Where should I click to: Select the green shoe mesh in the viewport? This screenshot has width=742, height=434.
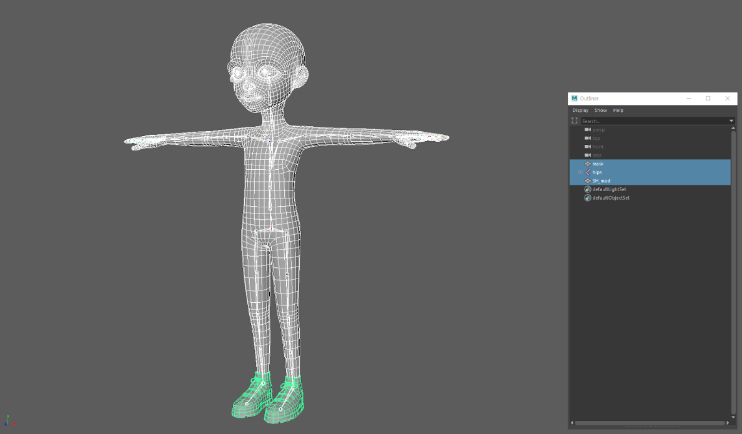coord(252,400)
